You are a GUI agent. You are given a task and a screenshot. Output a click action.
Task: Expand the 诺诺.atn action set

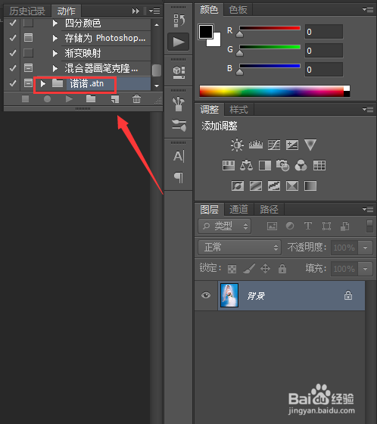click(x=42, y=83)
